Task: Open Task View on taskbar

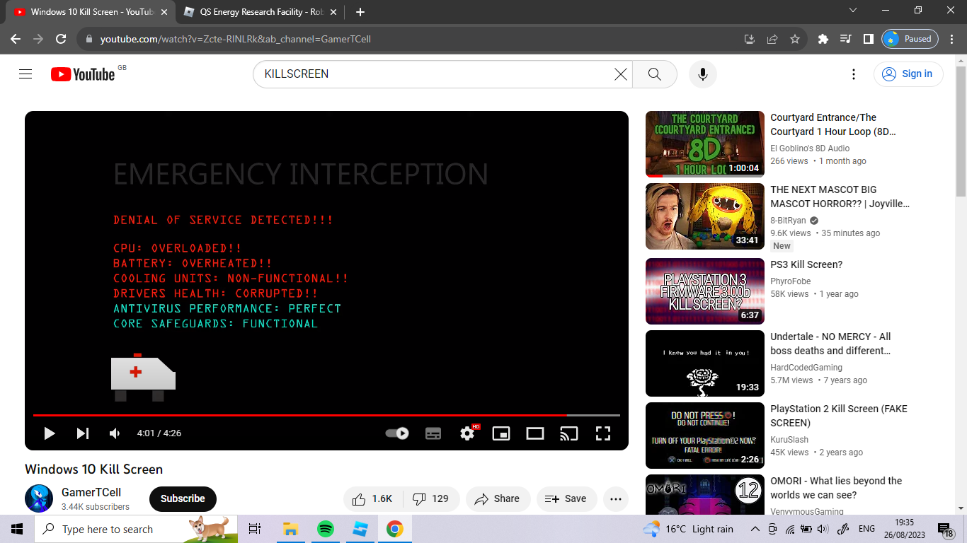Action: tap(255, 529)
